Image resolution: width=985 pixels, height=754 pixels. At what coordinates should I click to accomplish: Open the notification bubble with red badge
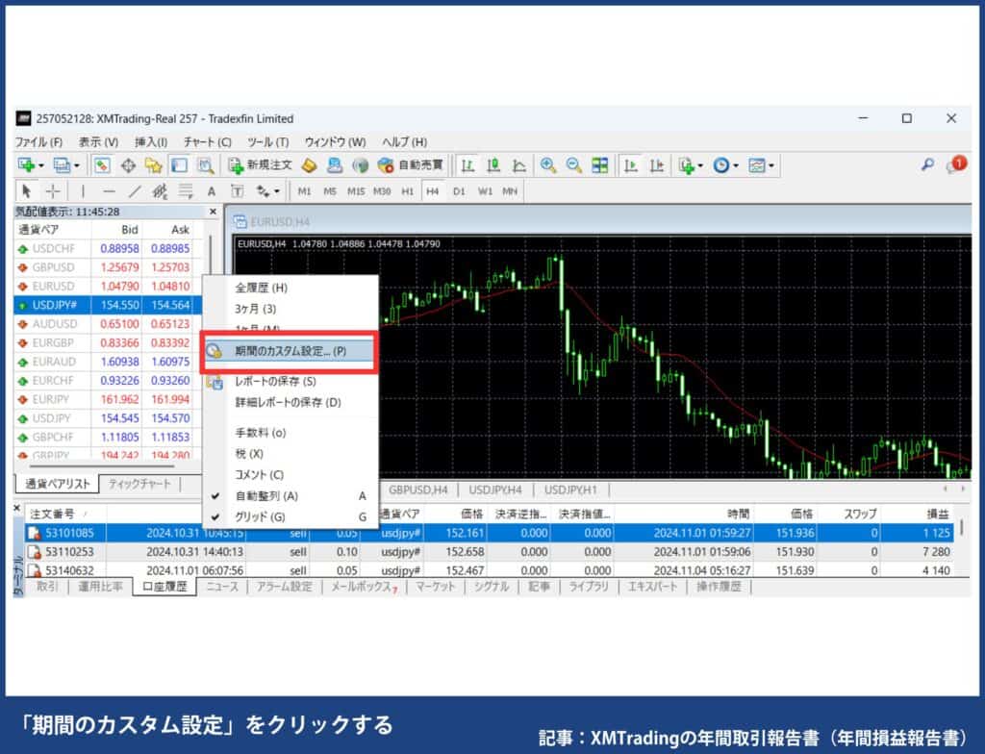955,164
